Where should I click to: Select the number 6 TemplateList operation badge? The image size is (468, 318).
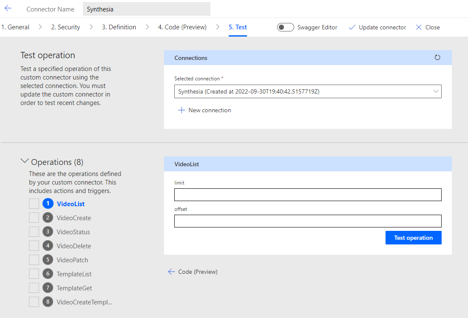point(48,274)
